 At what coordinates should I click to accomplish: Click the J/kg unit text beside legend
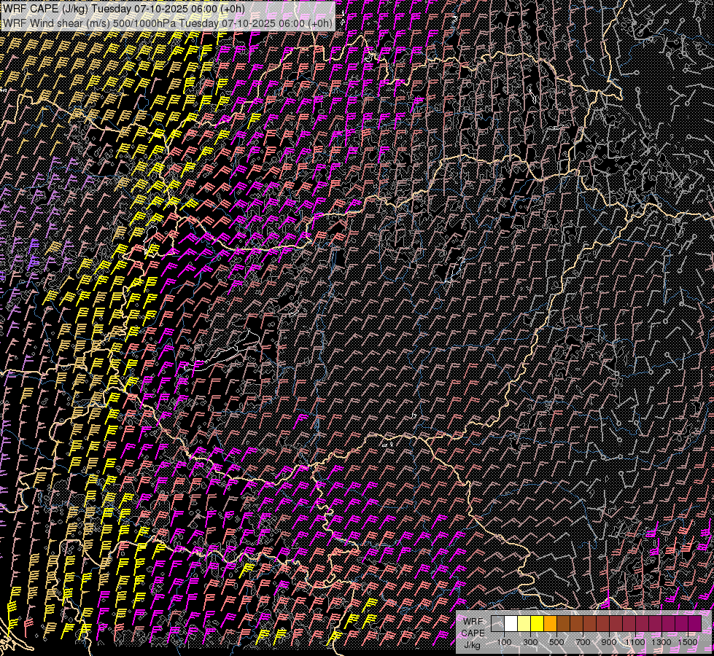point(472,644)
